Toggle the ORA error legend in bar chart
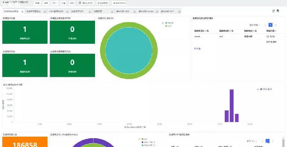287x147 pixels. tap(266, 89)
